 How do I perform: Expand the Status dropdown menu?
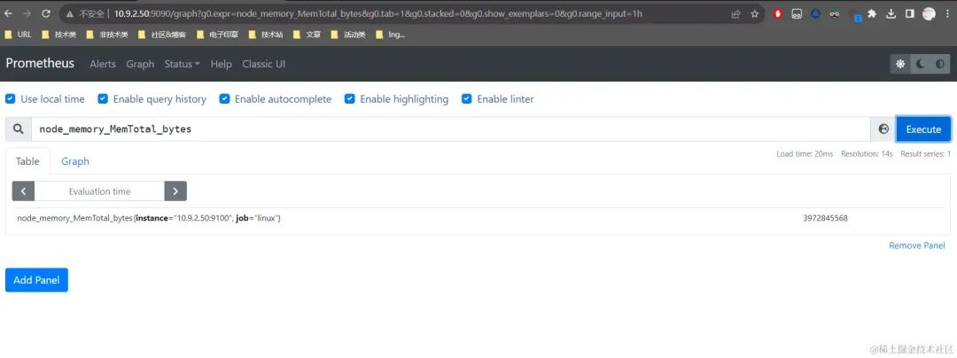182,64
